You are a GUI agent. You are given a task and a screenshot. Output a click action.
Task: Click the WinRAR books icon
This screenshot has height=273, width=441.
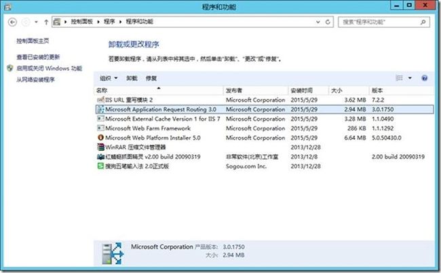pos(100,147)
